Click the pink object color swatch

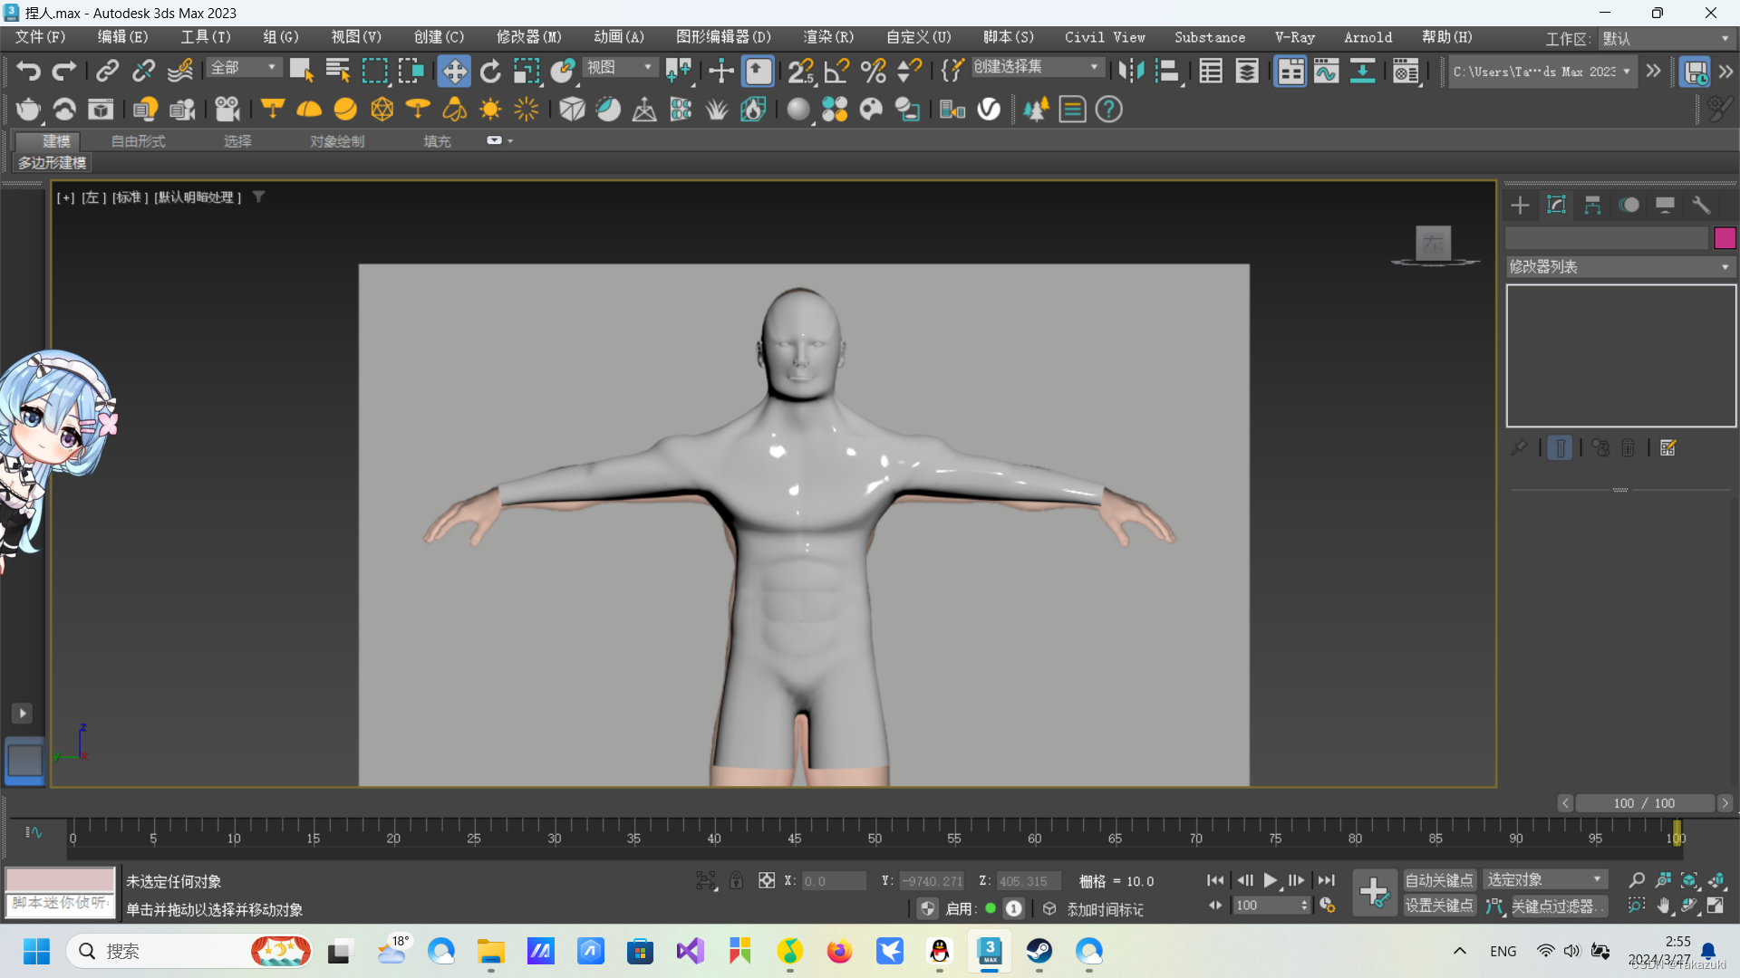1725,238
